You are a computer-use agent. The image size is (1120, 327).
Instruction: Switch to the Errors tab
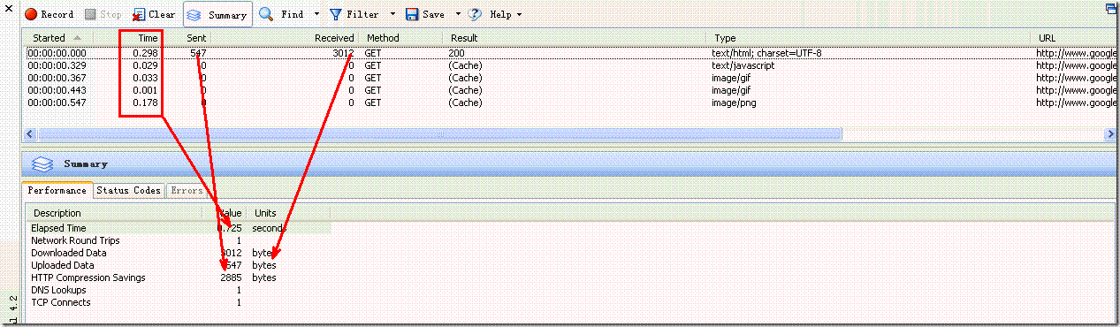coord(186,190)
